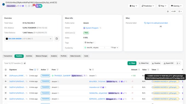Viewport: 186px width, 104px height.
Task: Open the Cards tab
Action: click(x=86, y=56)
